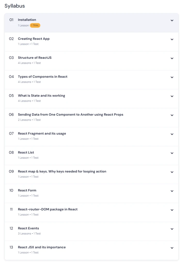Expand React Fragment section chevron
This screenshot has width=182, height=265.
coord(172,134)
